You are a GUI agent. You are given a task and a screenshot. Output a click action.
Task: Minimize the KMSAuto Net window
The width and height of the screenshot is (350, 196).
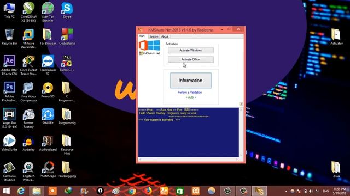(222, 29)
